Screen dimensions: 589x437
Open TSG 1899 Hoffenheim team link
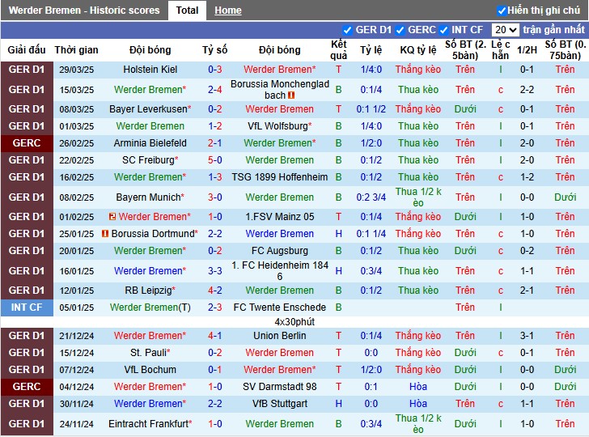(x=279, y=176)
